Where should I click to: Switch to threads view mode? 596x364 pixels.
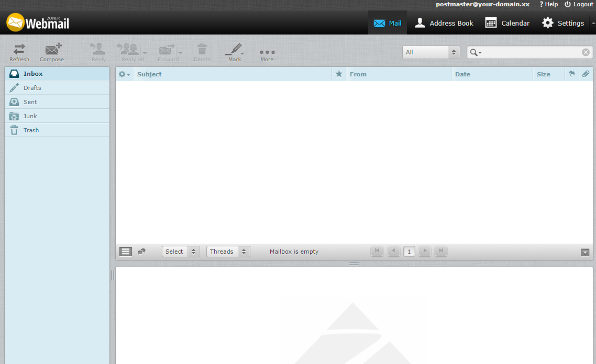141,252
